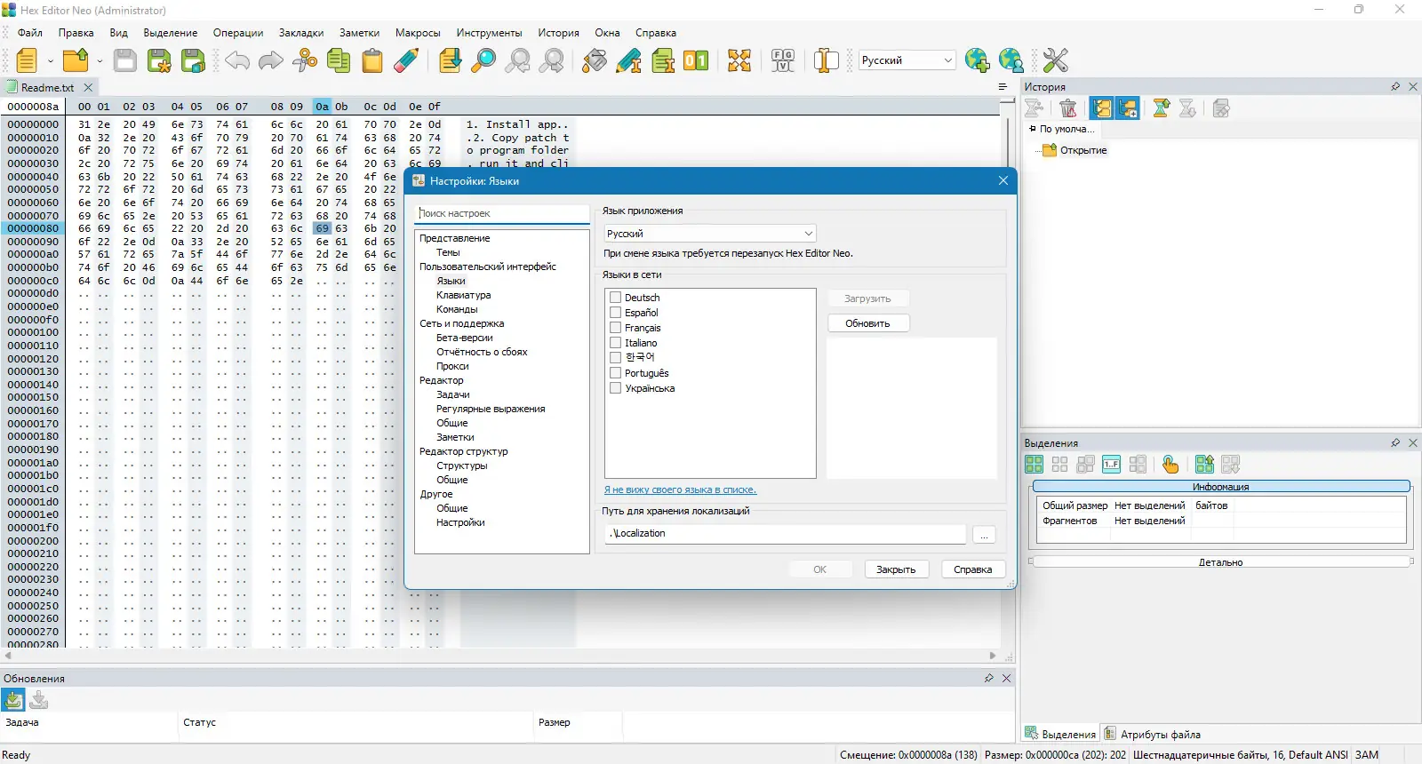Click the Save As floppy with star icon

[x=159, y=60]
